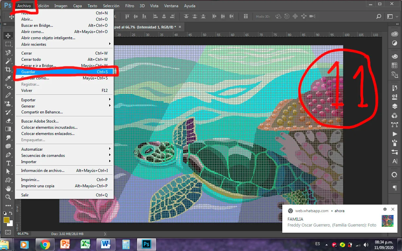Open the Imagen menu
Viewport: 402px width, 251px height.
click(61, 6)
